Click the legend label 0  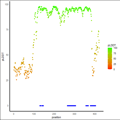(x=114, y=69)
